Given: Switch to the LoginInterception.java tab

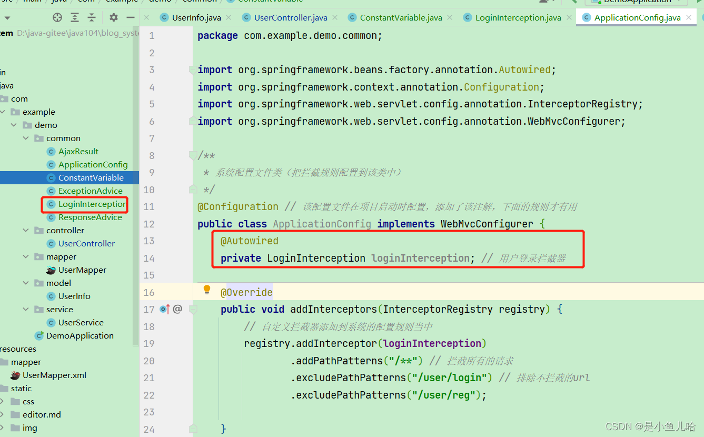Looking at the screenshot, I should point(518,17).
